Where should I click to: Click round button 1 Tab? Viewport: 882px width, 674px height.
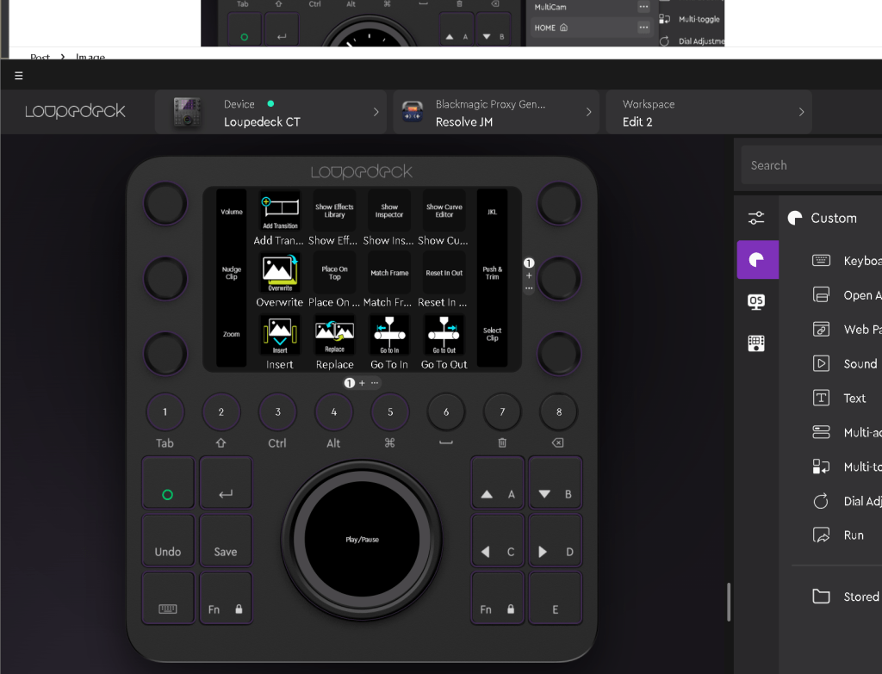165,412
